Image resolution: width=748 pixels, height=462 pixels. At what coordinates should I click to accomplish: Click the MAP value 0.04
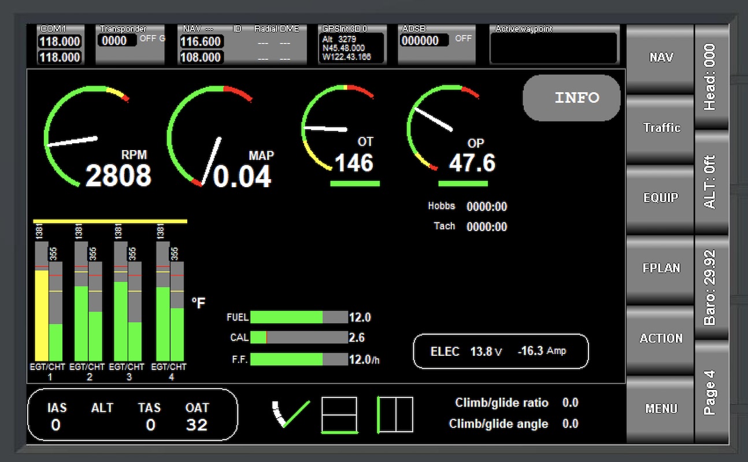click(x=242, y=177)
